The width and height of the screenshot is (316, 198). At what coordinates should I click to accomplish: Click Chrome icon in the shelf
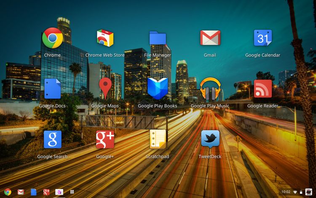click(x=8, y=192)
